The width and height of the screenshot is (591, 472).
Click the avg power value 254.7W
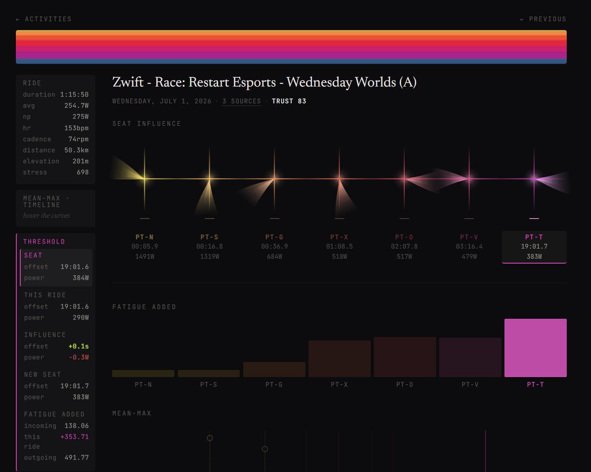(76, 106)
